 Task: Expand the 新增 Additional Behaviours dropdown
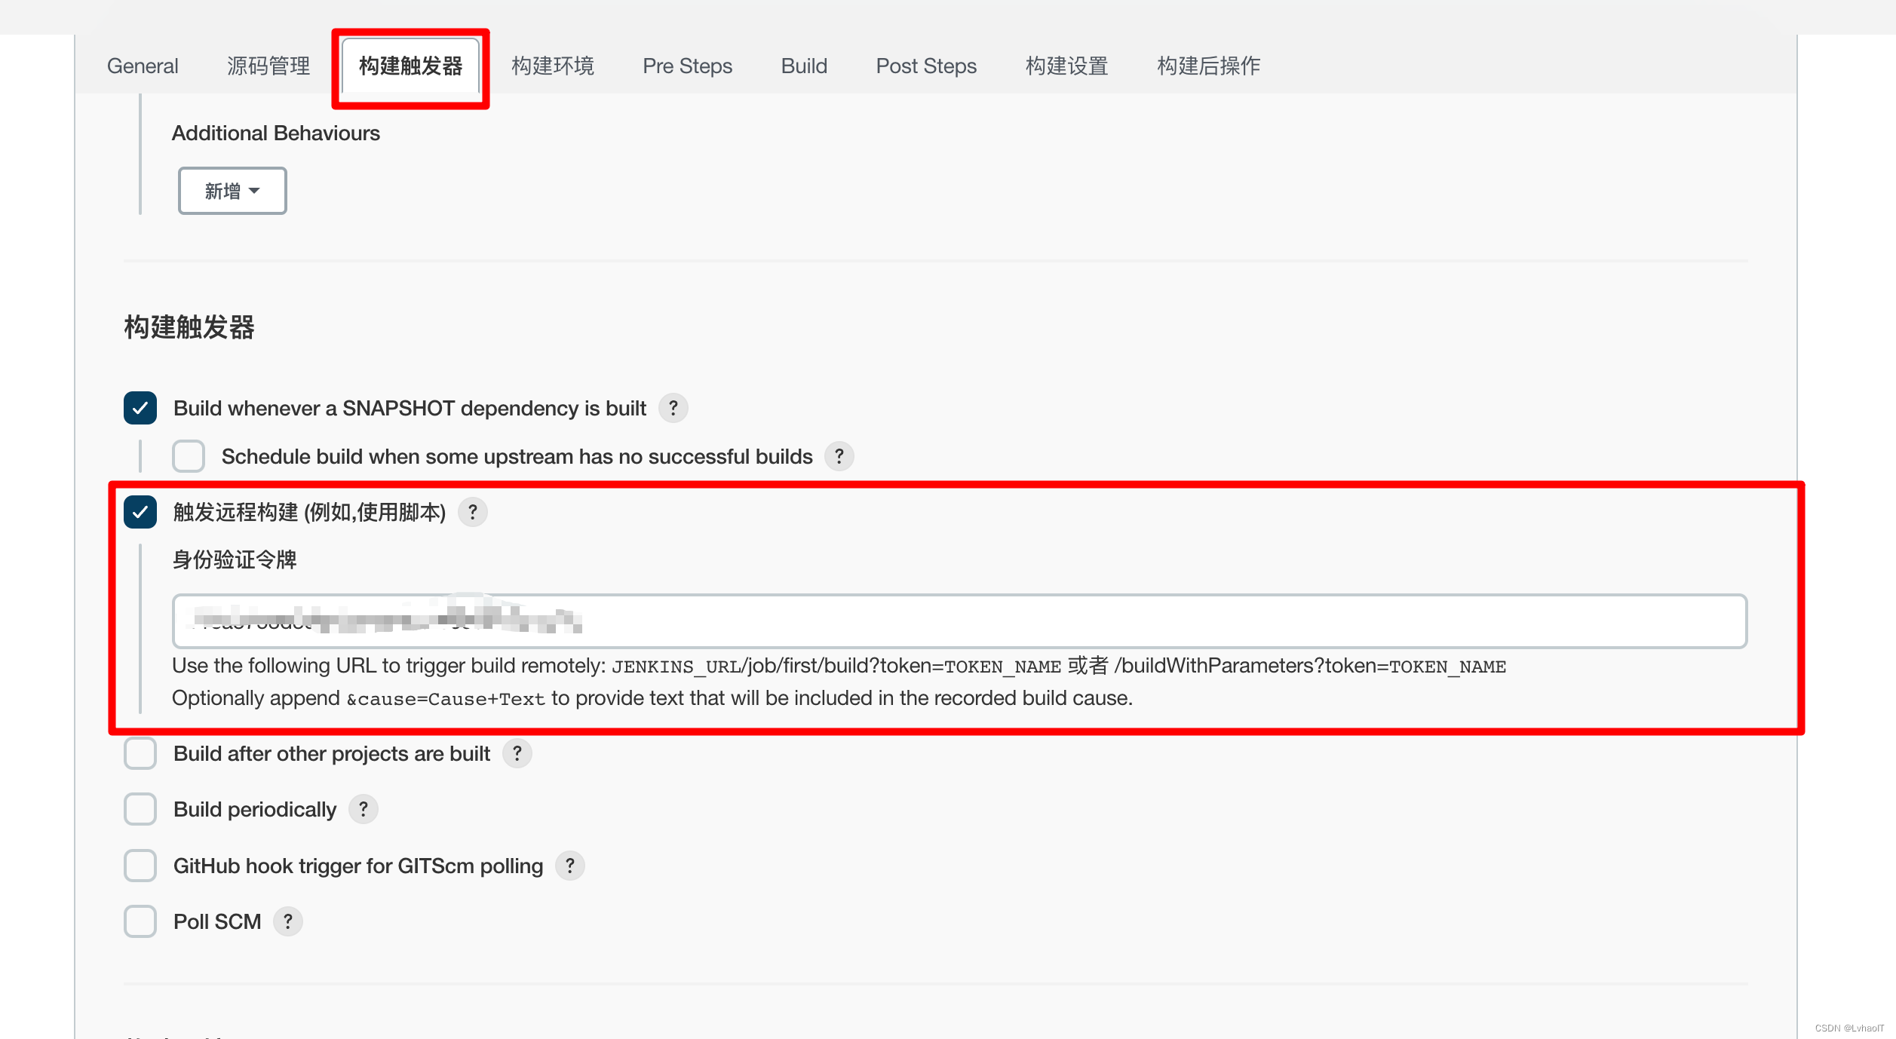tap(232, 191)
